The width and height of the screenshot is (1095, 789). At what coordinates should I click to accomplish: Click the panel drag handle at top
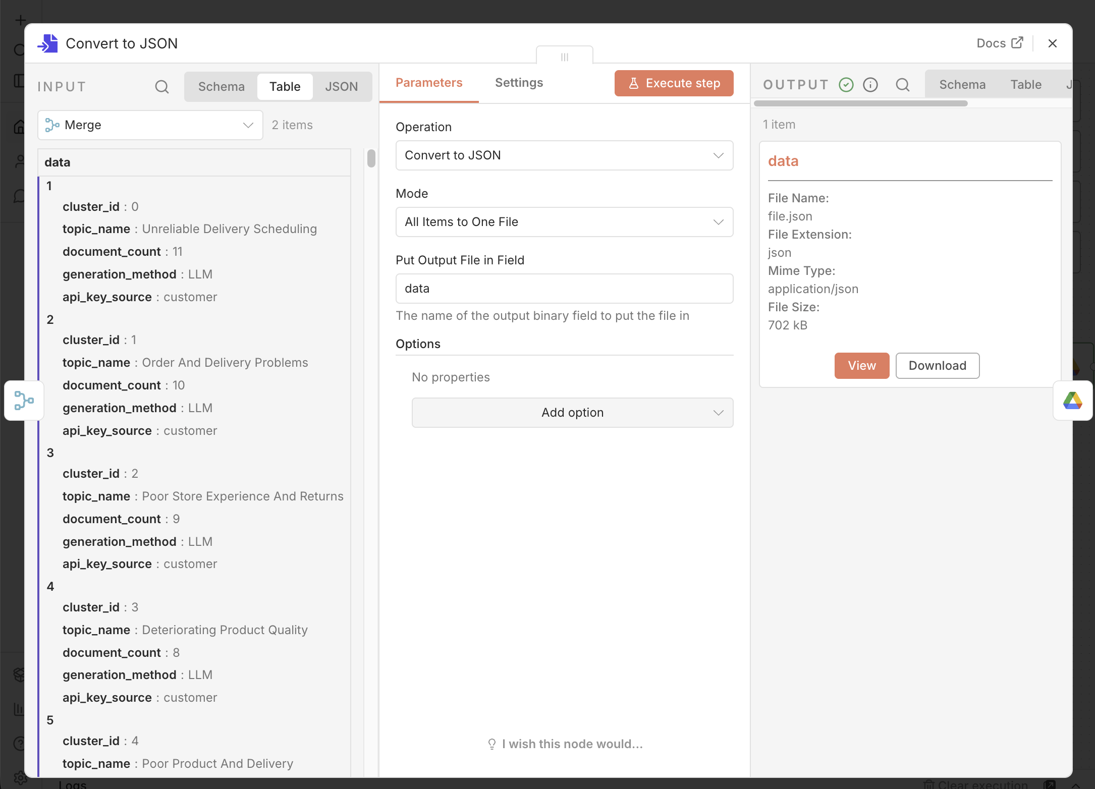coord(564,57)
